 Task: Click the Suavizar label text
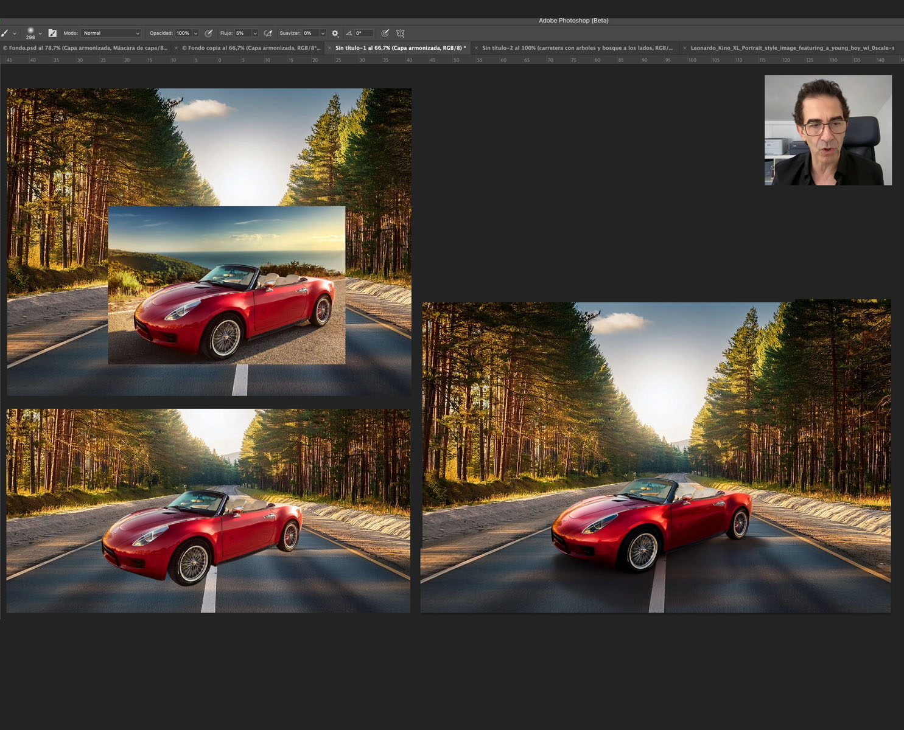coord(290,33)
